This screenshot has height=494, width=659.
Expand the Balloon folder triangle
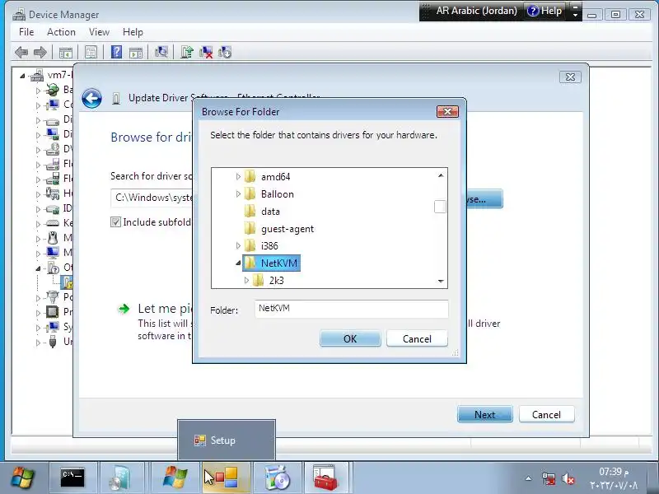click(238, 193)
